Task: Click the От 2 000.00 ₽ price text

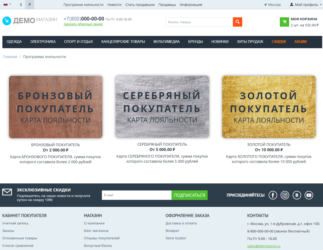Action: (56, 150)
